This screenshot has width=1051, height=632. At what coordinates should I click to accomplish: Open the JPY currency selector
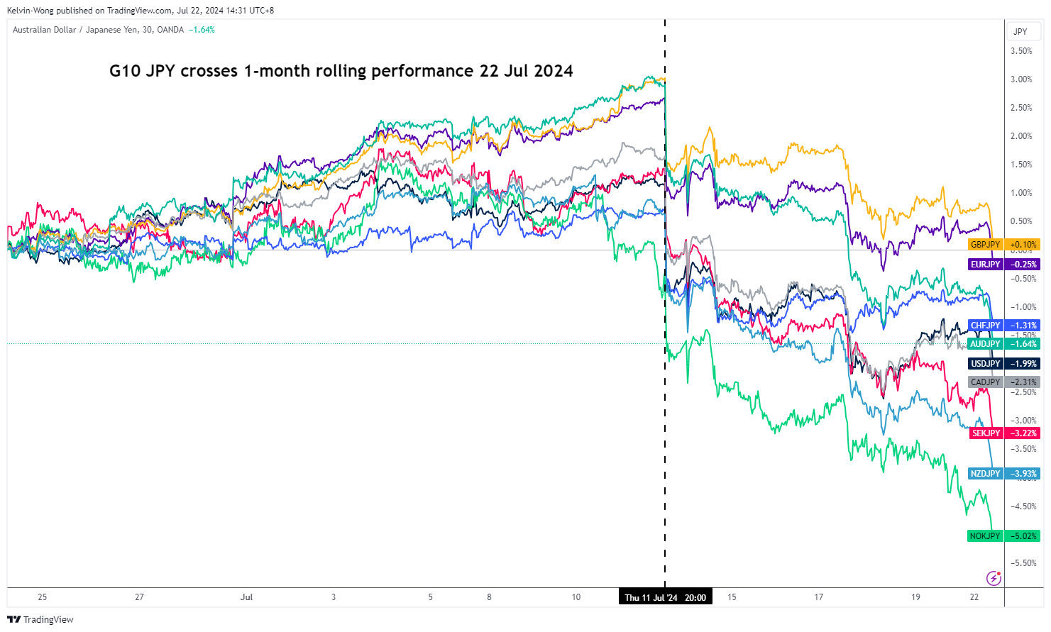tap(1020, 31)
